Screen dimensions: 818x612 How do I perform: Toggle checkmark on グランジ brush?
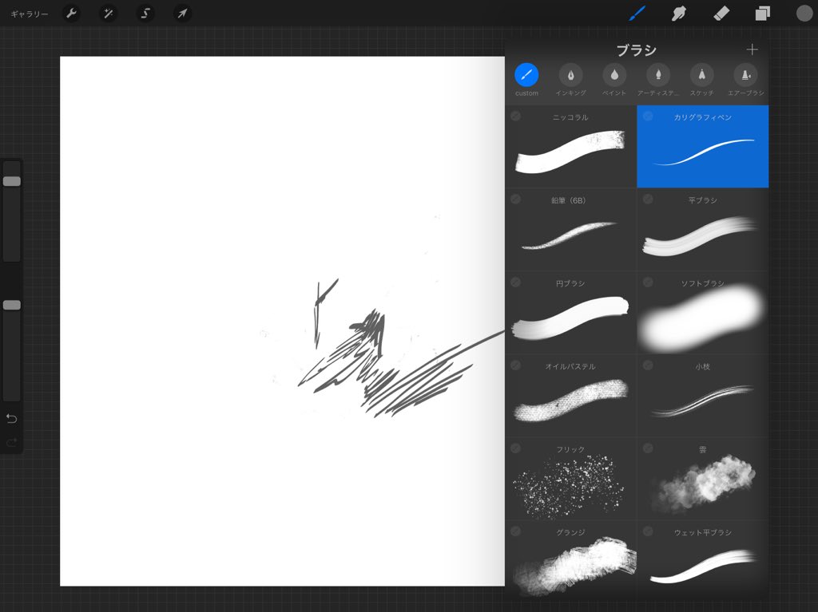[x=515, y=531]
